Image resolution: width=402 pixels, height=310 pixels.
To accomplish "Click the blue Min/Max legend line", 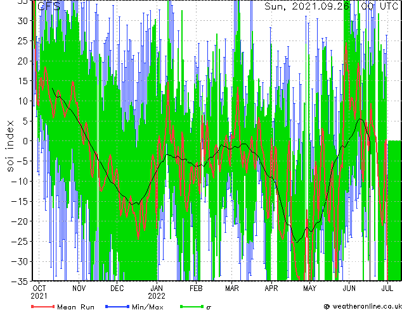I will [x=117, y=306].
